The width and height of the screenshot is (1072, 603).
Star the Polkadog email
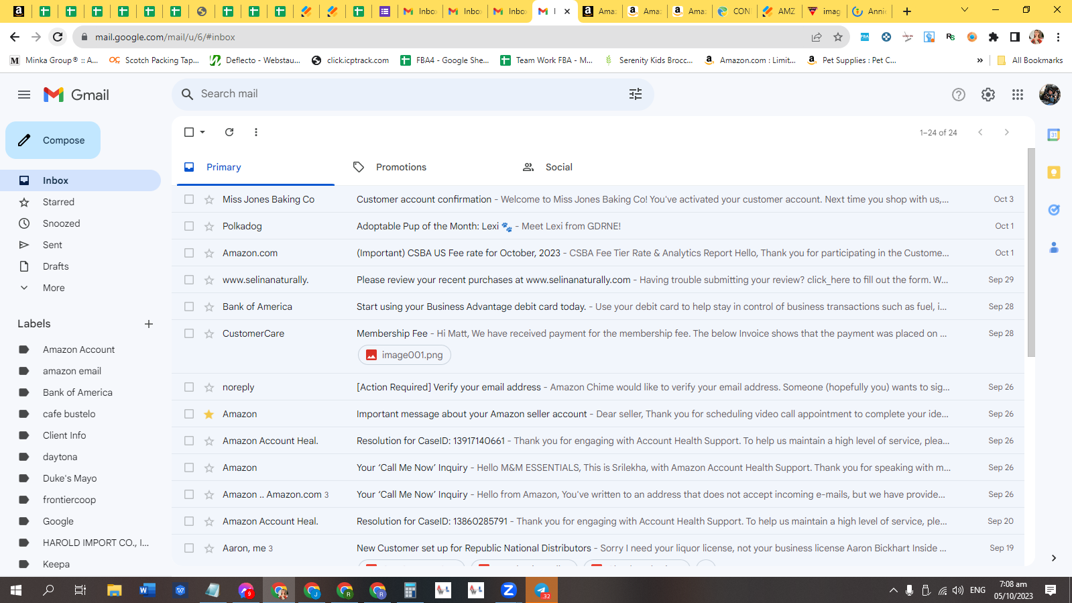click(x=209, y=226)
